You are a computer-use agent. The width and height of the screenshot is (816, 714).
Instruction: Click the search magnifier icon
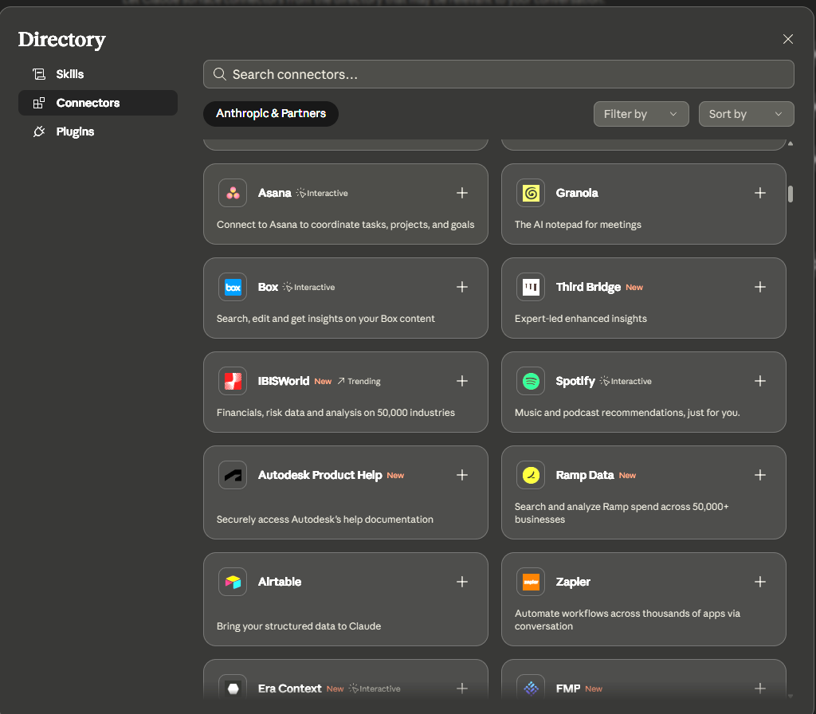point(220,74)
